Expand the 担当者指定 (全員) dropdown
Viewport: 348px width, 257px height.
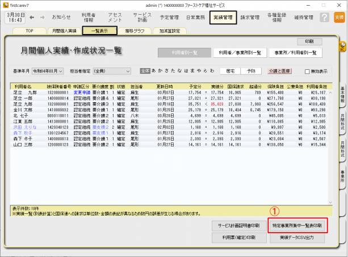[x=112, y=72]
